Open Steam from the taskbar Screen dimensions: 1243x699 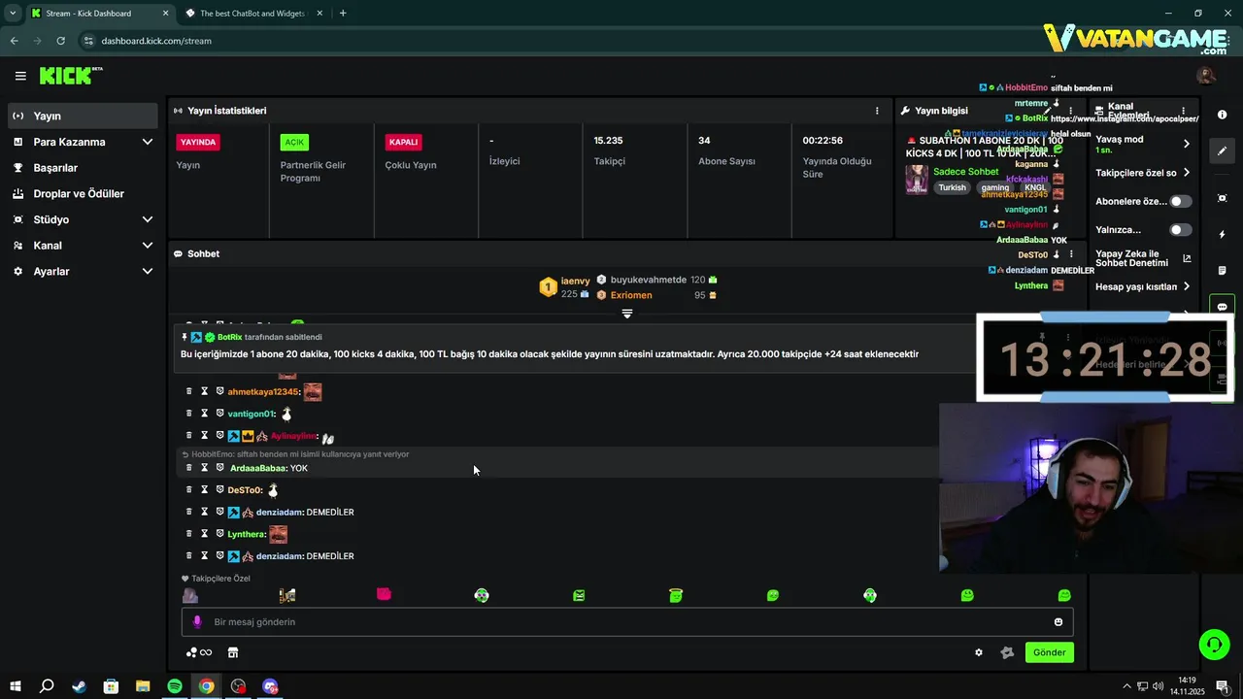pos(79,686)
